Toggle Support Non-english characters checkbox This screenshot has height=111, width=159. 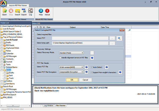tap(92, 72)
